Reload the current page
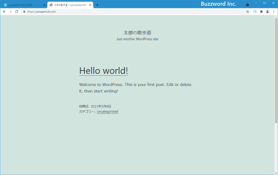 coord(17,12)
